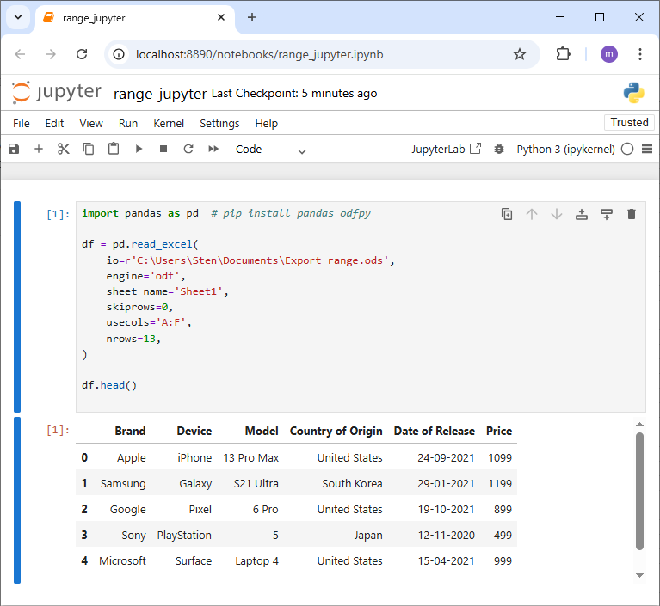Run the selected cell with play icon
660x606 pixels.
tap(139, 149)
